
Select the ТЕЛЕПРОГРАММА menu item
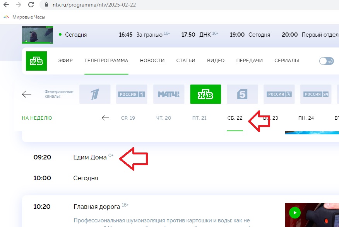coord(106,61)
